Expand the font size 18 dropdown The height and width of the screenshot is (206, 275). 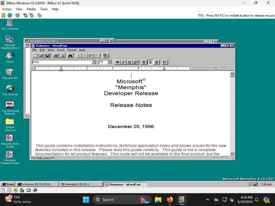(x=110, y=62)
